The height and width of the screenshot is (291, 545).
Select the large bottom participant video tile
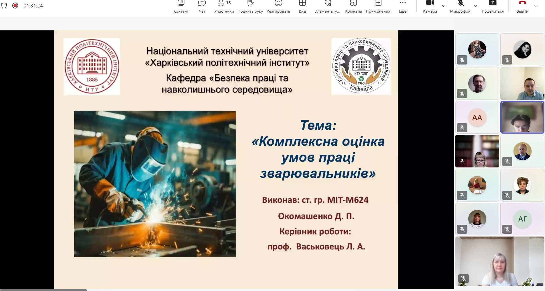click(x=500, y=261)
